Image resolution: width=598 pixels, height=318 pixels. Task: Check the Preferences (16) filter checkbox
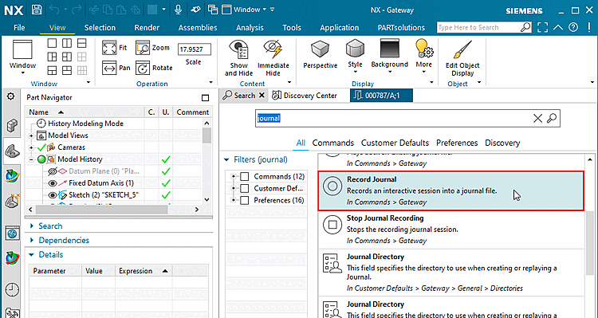click(245, 200)
